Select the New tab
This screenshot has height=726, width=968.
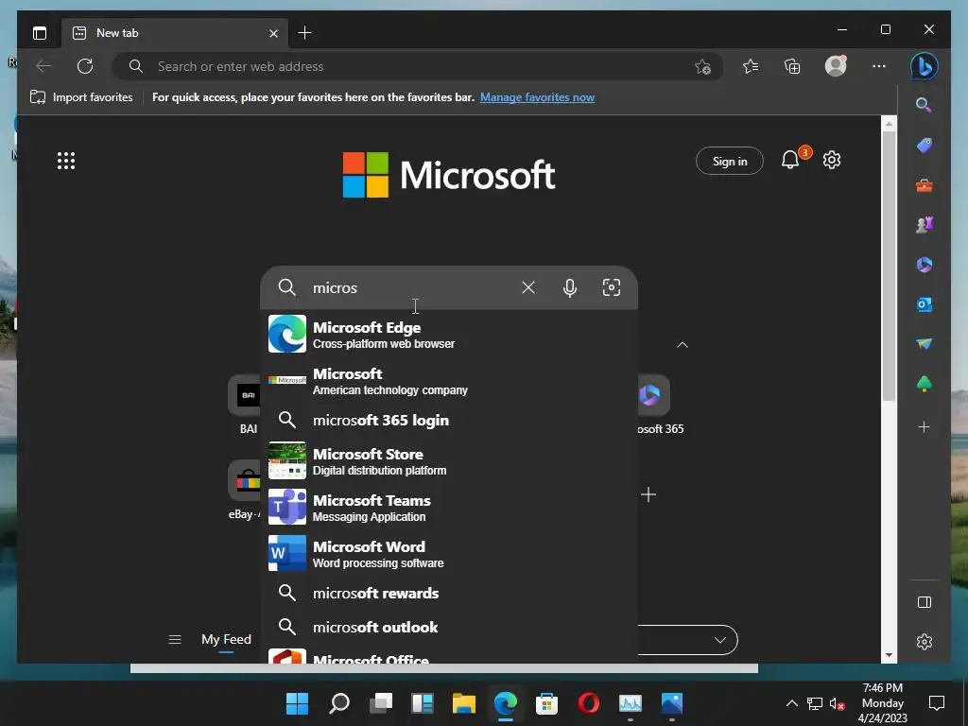click(175, 33)
